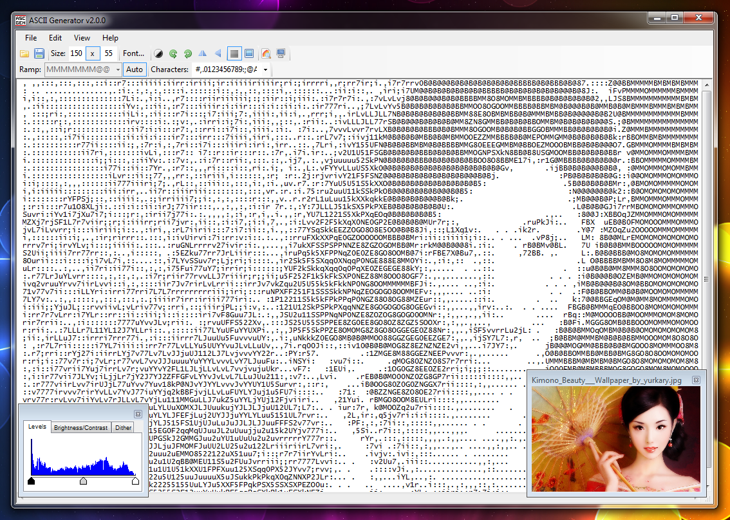Click the middle gray levels slider handle
This screenshot has height=520, width=730.
click(83, 481)
